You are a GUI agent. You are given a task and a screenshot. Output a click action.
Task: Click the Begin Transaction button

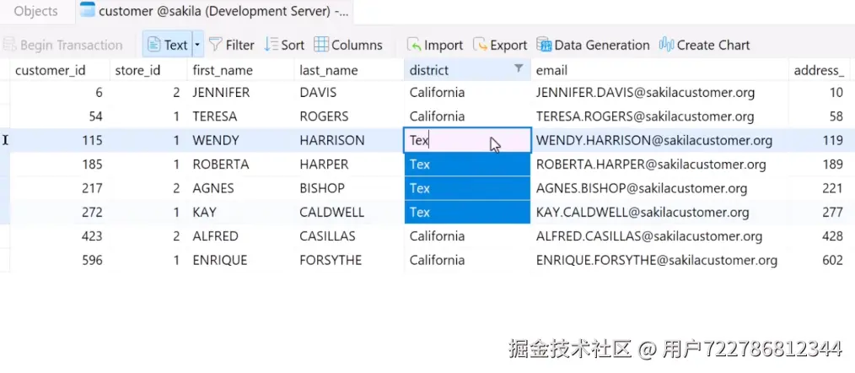coord(62,45)
